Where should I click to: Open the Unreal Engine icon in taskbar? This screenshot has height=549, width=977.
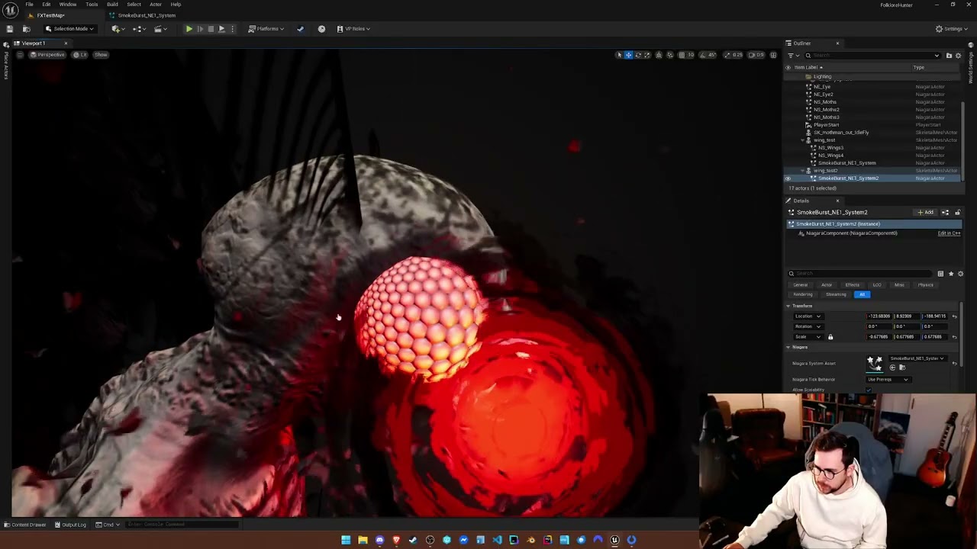tap(614, 541)
